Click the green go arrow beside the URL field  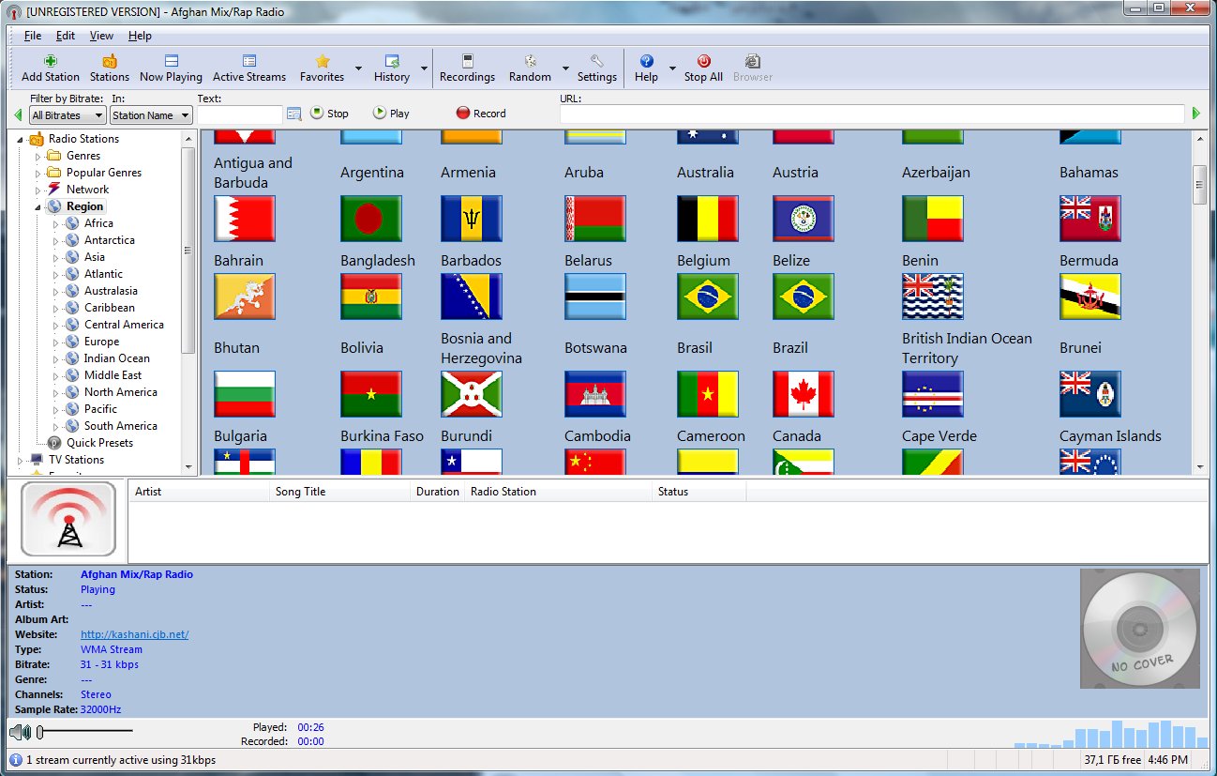1195,114
